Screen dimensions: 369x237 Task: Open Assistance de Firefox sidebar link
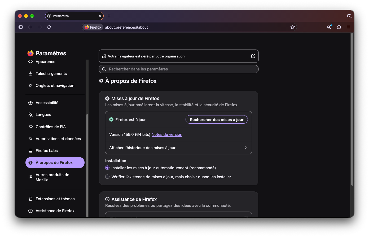55,211
